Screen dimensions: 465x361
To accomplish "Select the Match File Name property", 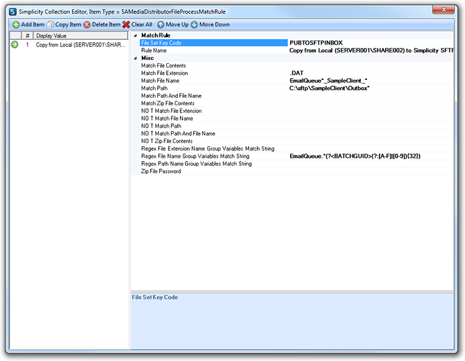I will point(213,81).
